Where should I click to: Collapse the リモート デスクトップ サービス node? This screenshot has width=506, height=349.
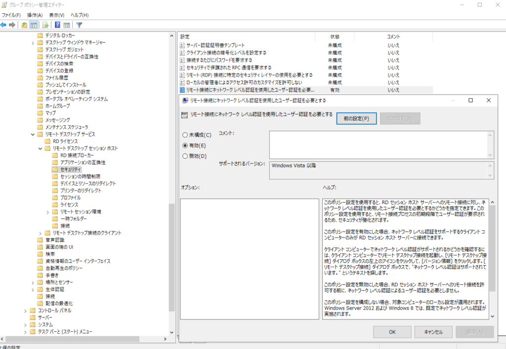(x=33, y=134)
